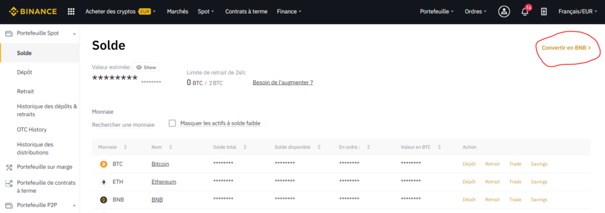Click Dépôt for ETH row

pyautogui.click(x=469, y=182)
